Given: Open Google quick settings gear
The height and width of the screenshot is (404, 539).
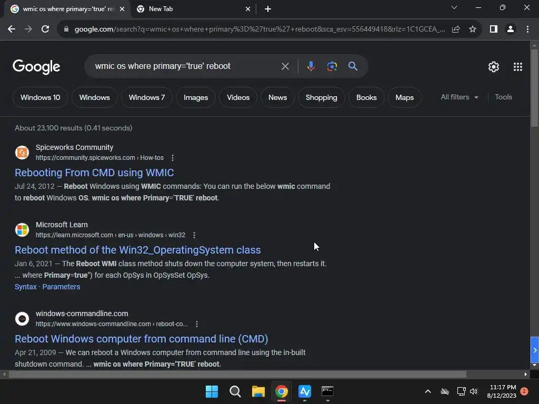Looking at the screenshot, I should (x=494, y=67).
